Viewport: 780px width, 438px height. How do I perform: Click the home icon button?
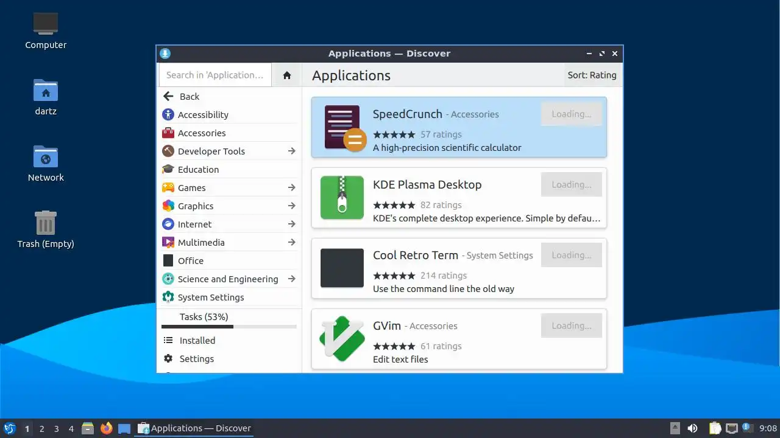click(287, 75)
